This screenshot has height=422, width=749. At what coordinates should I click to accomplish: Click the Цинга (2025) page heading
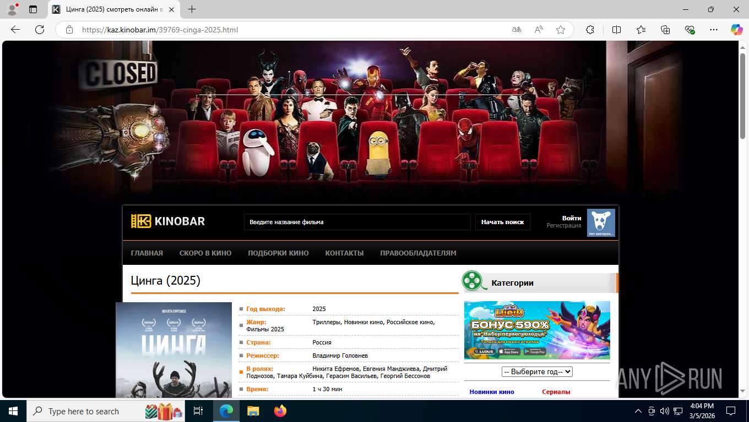tap(166, 280)
